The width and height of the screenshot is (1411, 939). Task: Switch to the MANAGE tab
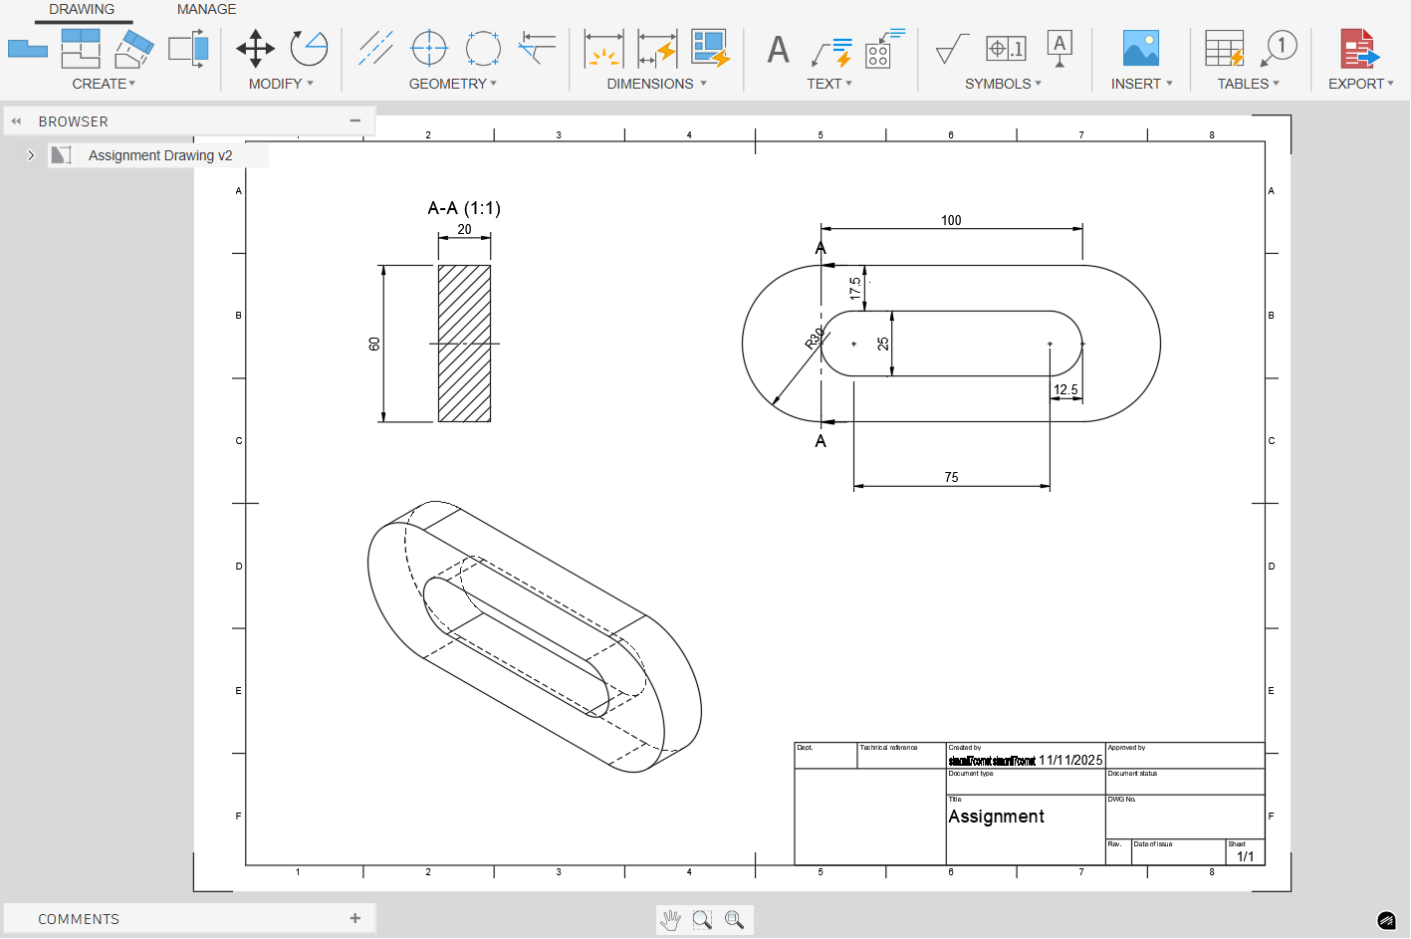click(x=206, y=9)
